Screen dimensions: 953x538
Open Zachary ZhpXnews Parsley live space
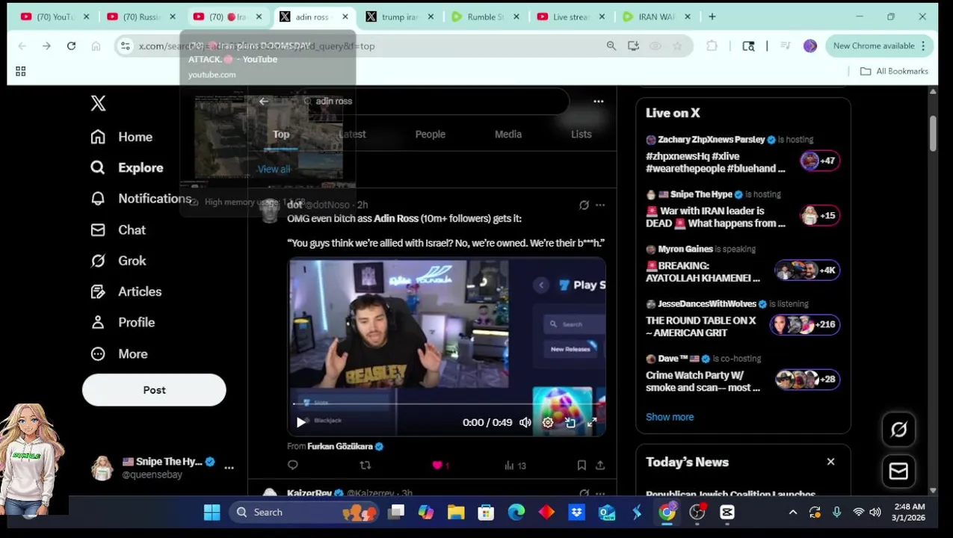point(743,154)
